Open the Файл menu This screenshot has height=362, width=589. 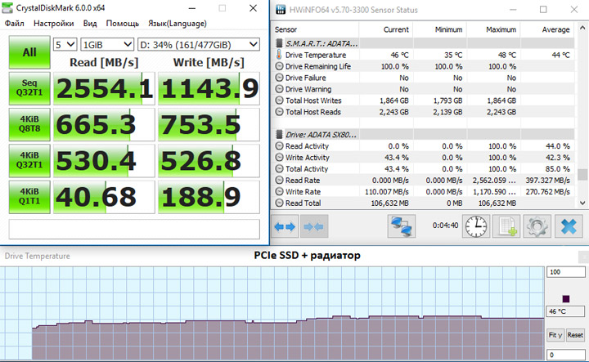click(15, 23)
